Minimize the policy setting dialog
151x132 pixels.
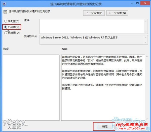coord(132,4)
